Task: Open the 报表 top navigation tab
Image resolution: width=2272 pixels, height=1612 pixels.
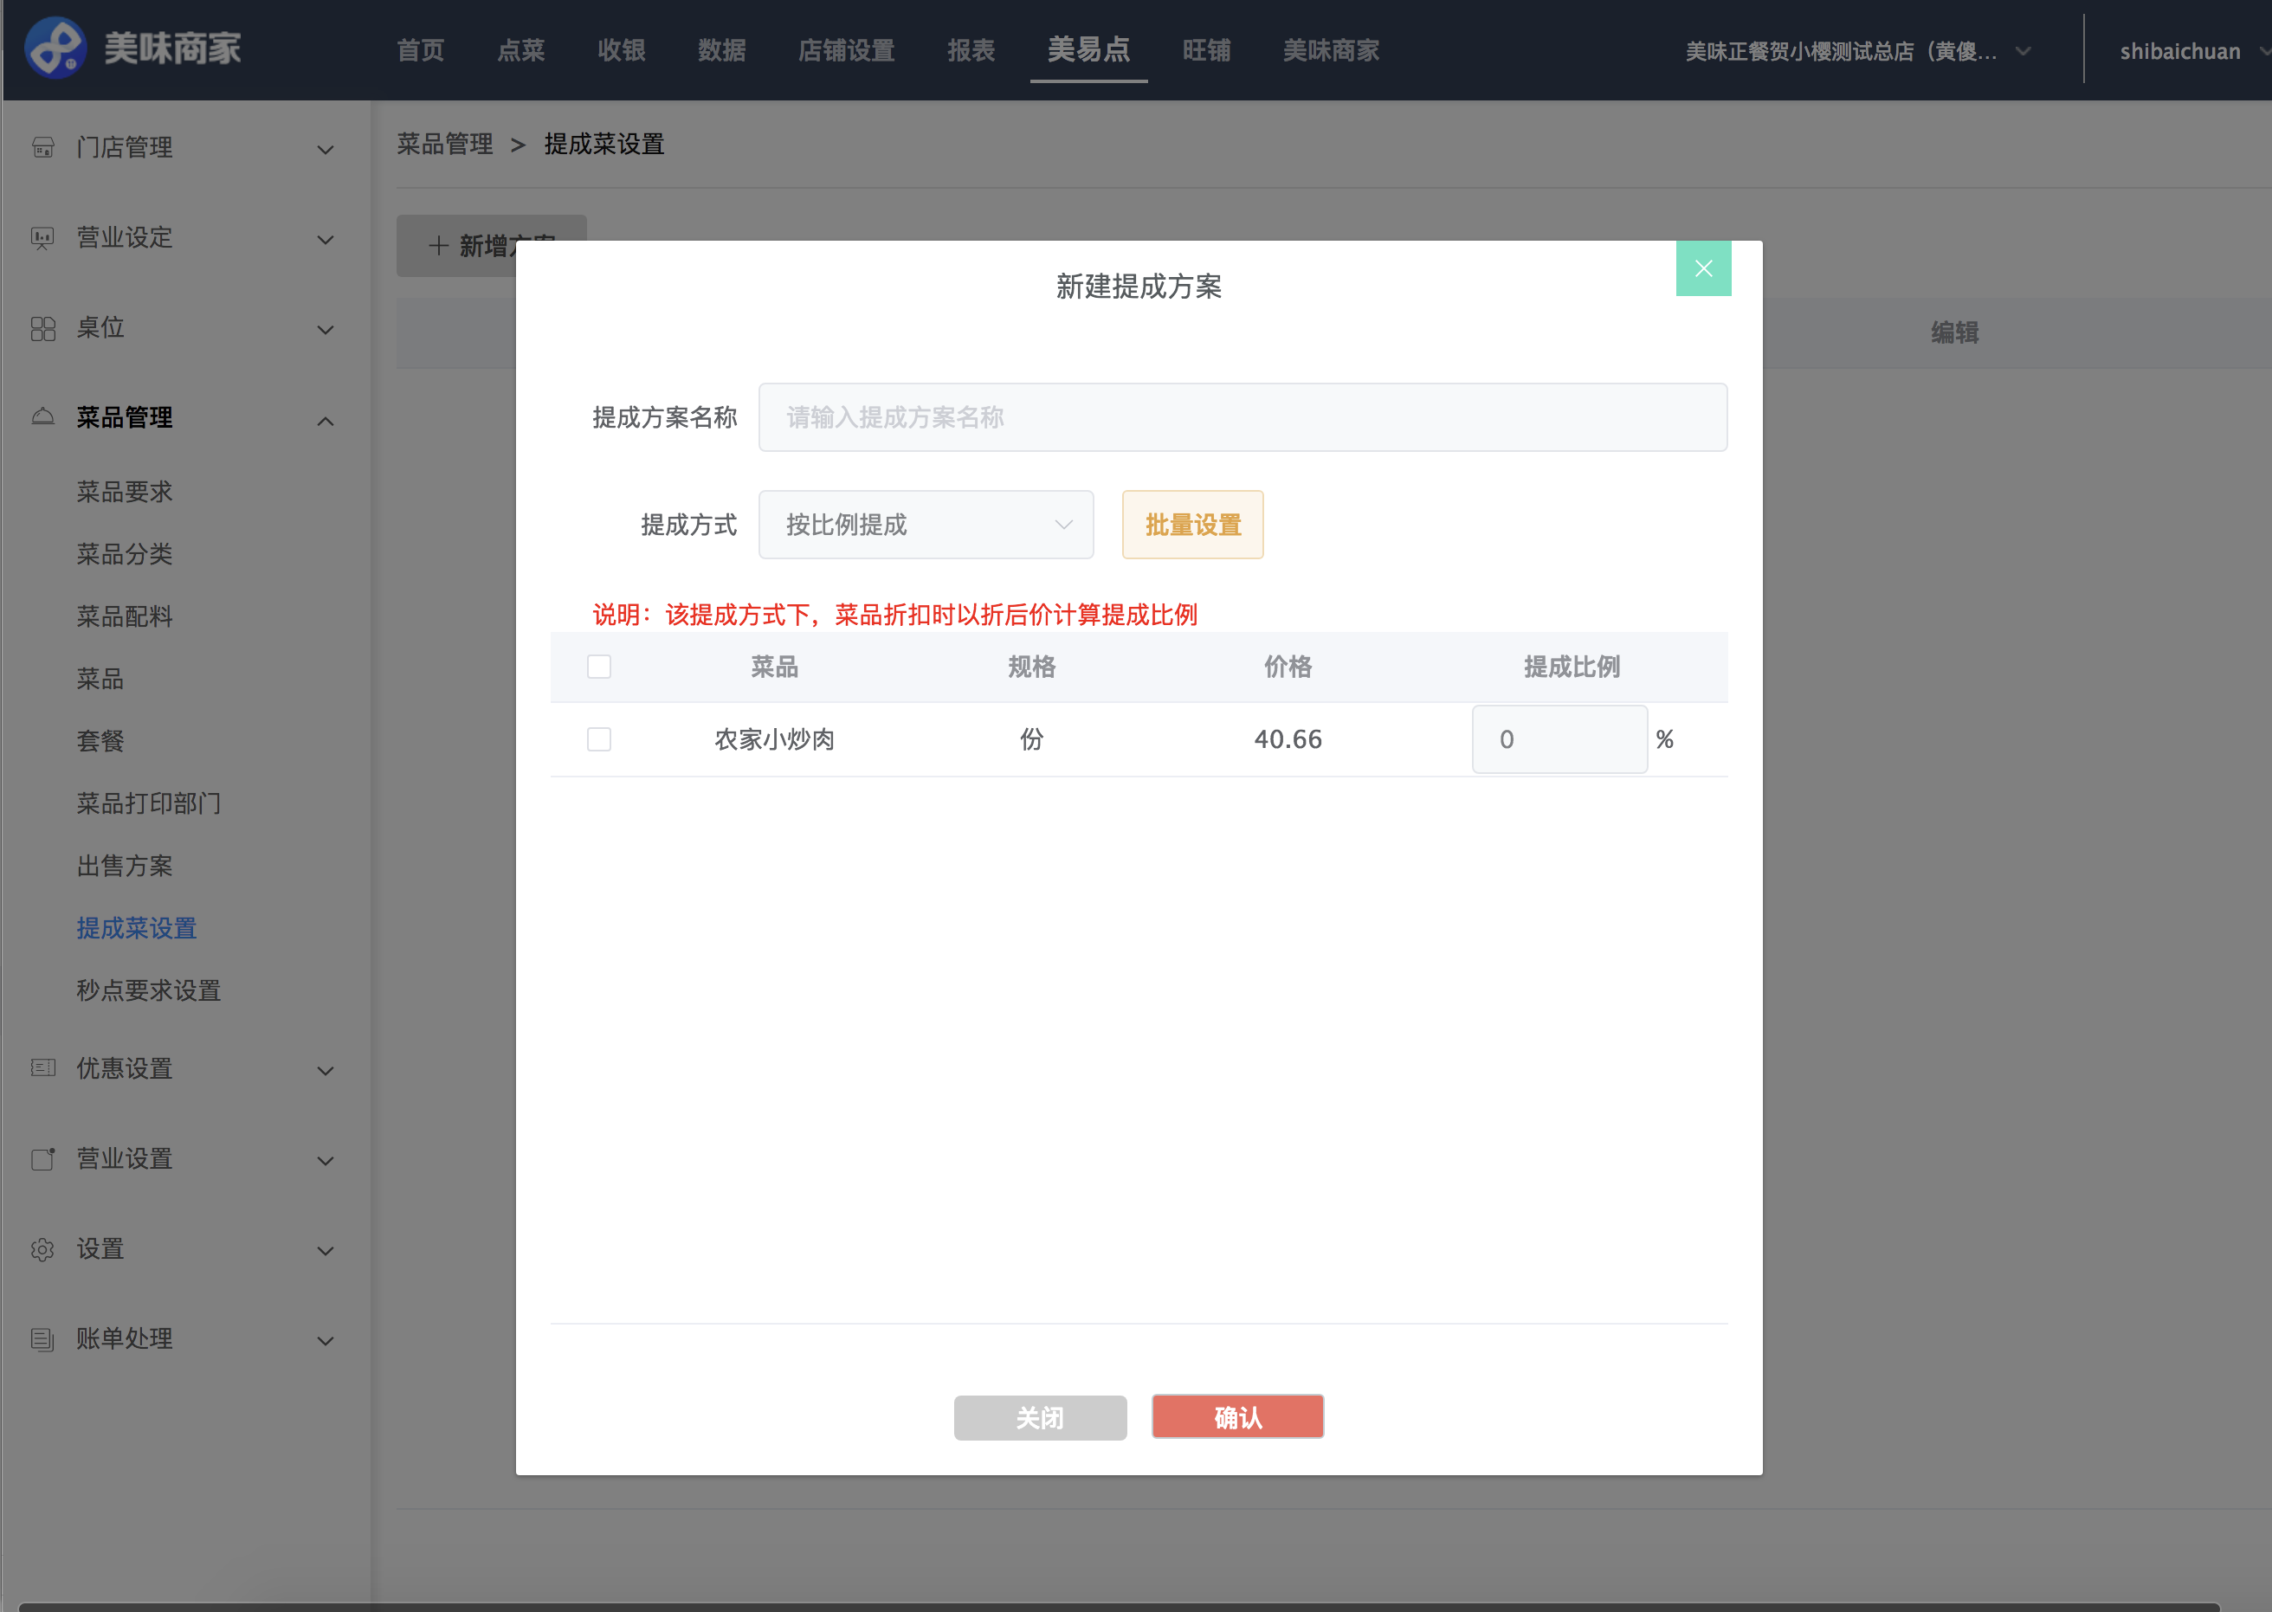Action: coord(970,50)
